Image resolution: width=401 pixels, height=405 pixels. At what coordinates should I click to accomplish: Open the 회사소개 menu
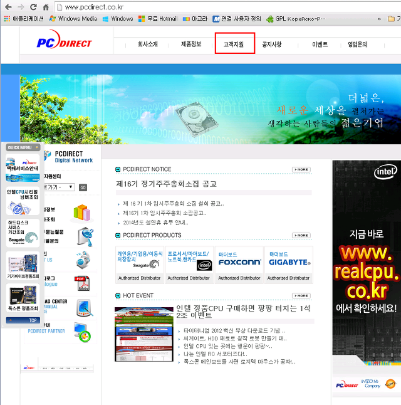pyautogui.click(x=147, y=44)
